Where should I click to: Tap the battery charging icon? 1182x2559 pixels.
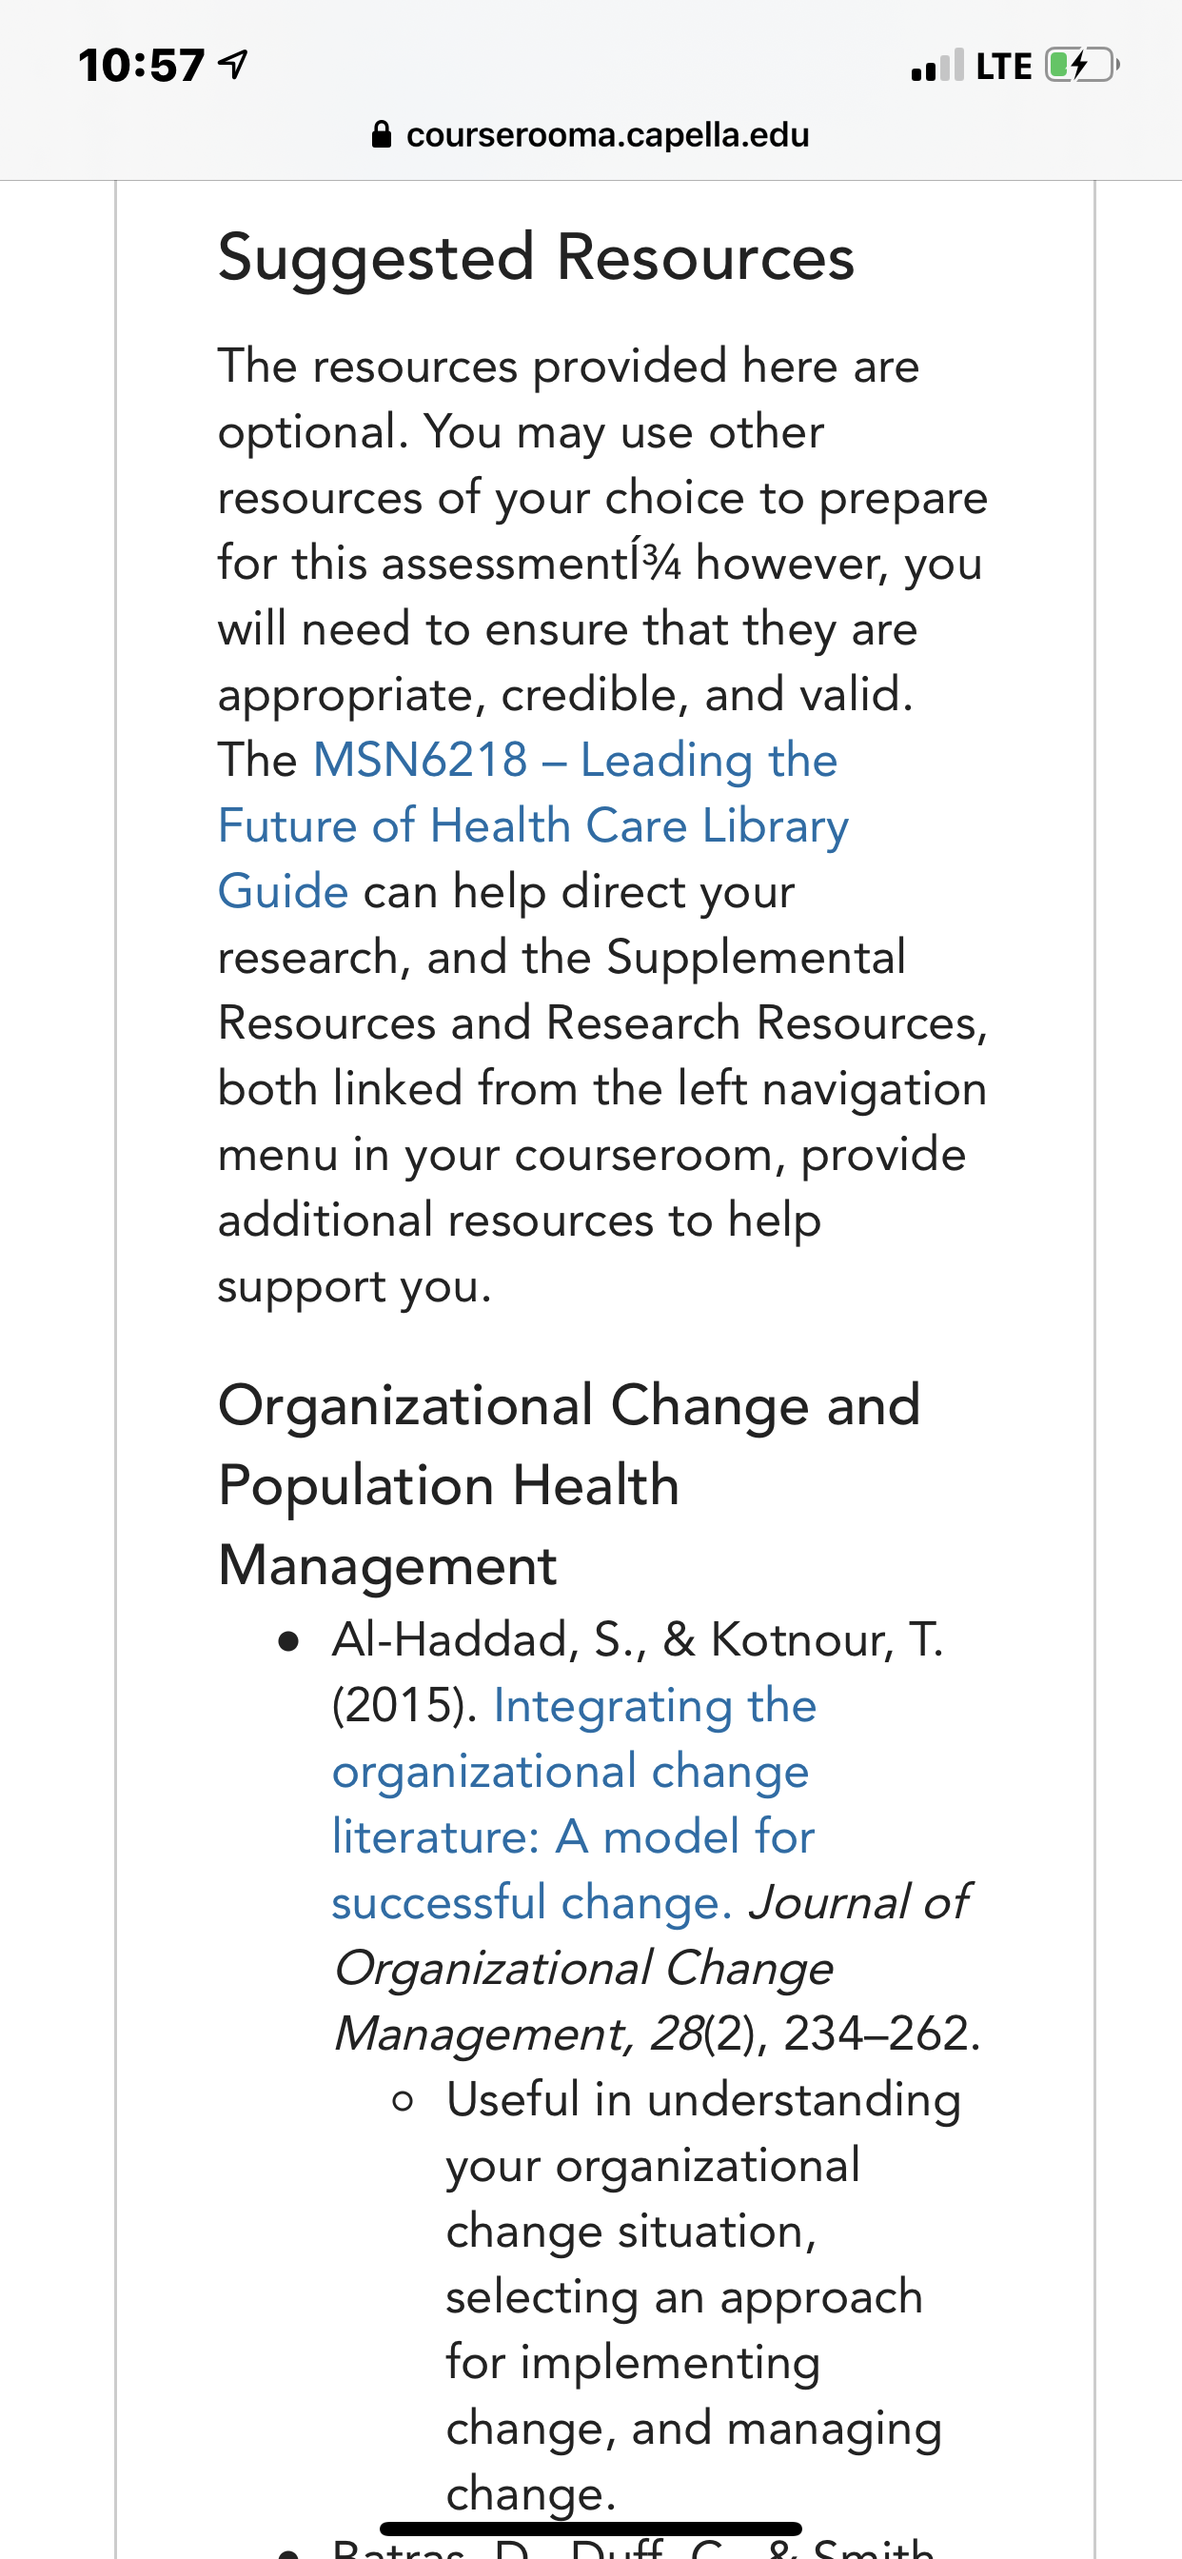pyautogui.click(x=1082, y=66)
